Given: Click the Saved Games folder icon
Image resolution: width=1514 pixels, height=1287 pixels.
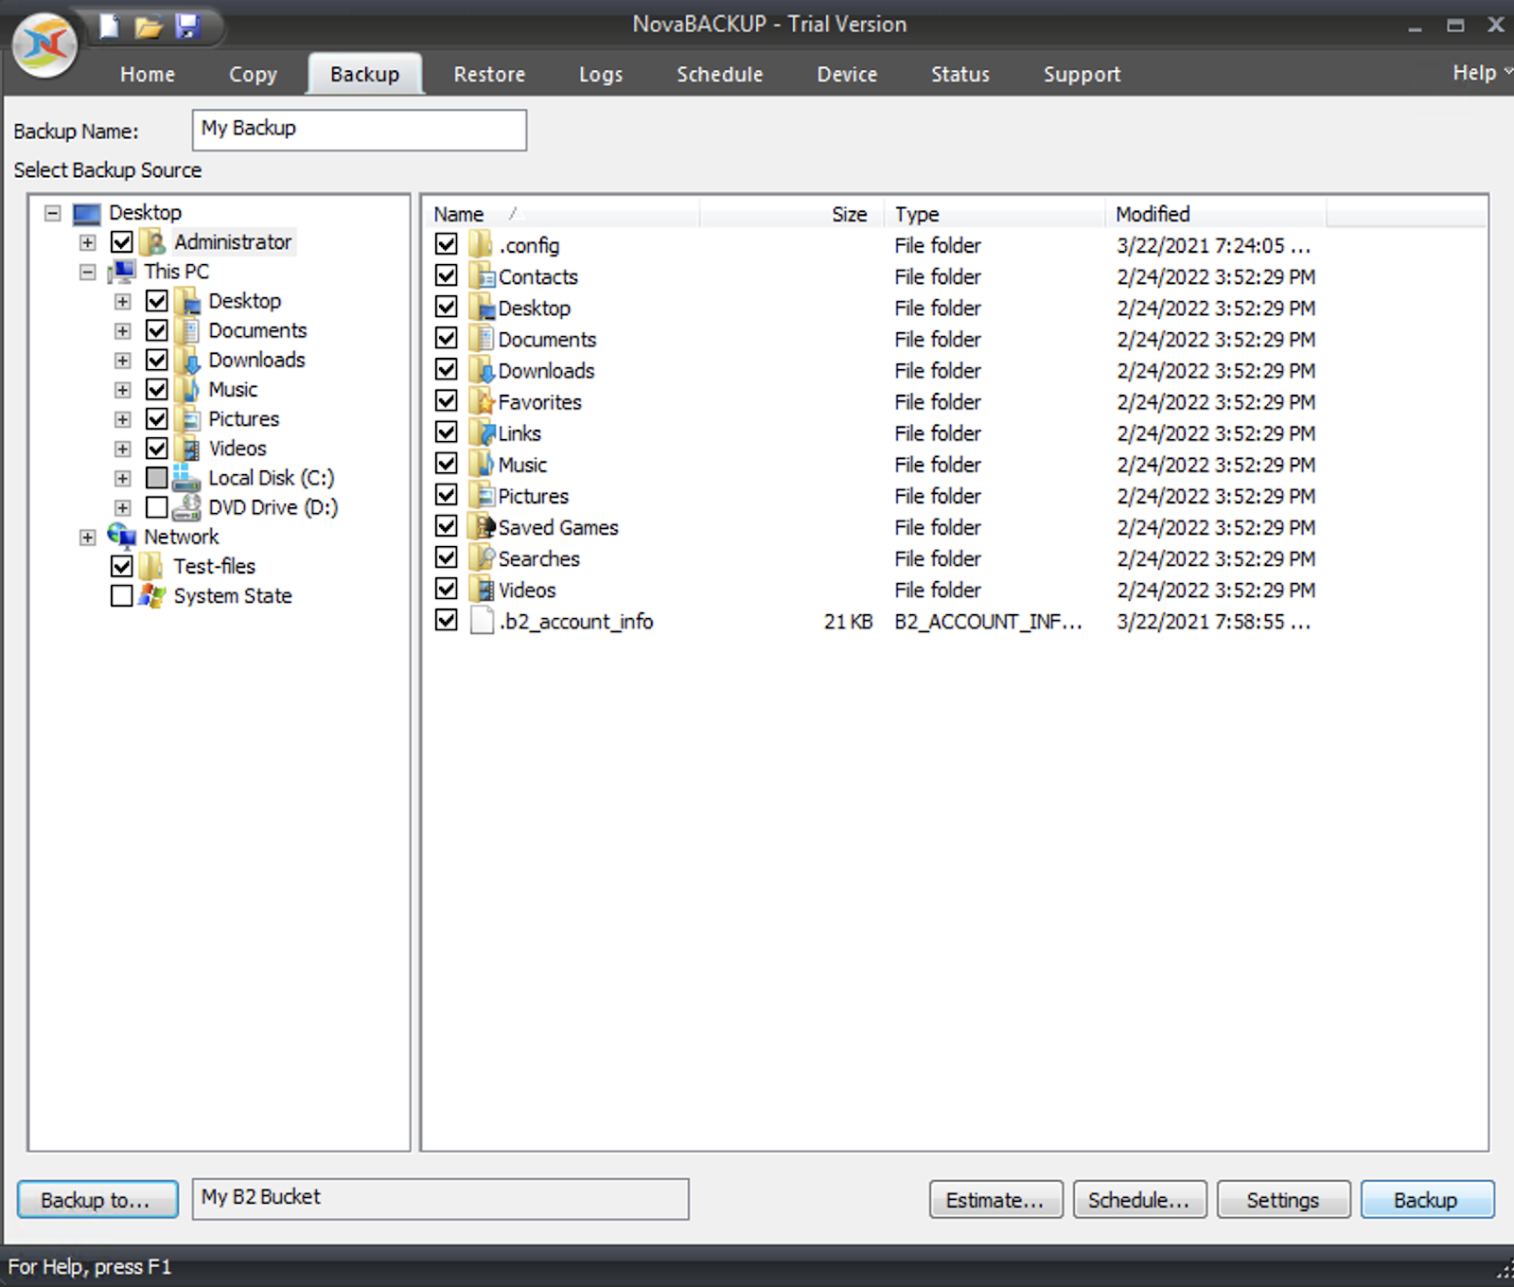Looking at the screenshot, I should 484,527.
